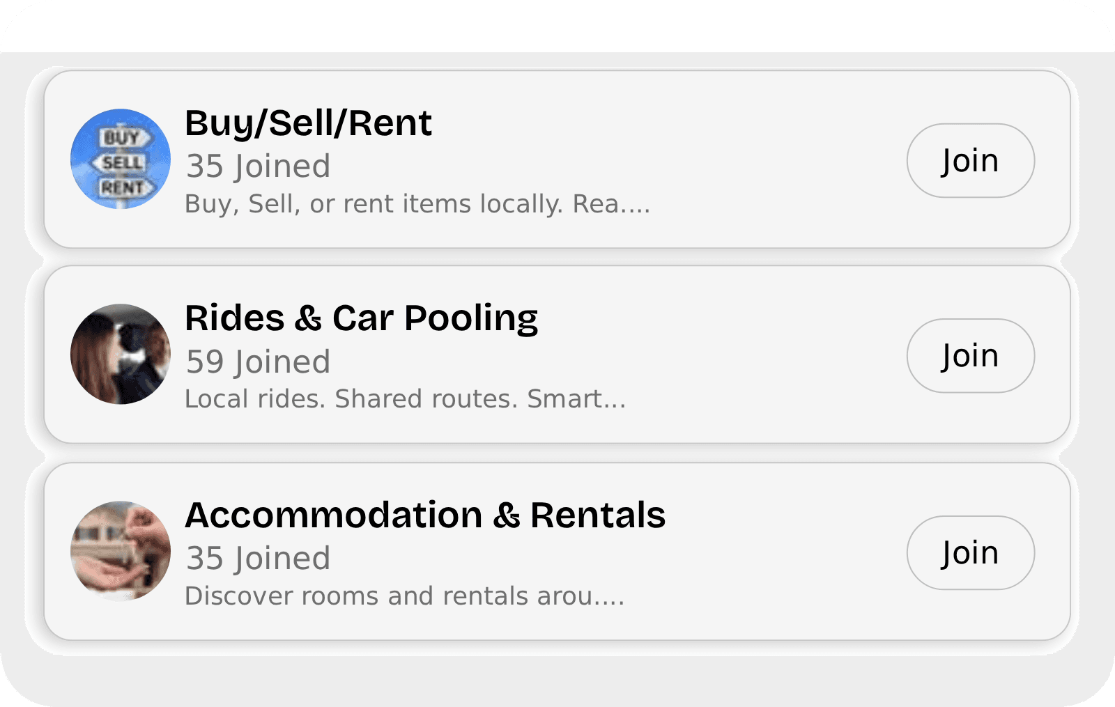Expand the truncated "Buy, Sell, or rent items" description

click(417, 204)
